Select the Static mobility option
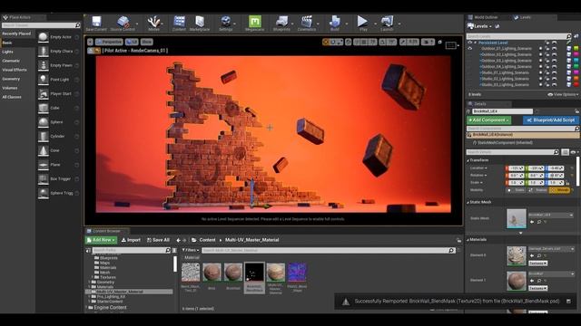The image size is (581, 326). coord(517,190)
